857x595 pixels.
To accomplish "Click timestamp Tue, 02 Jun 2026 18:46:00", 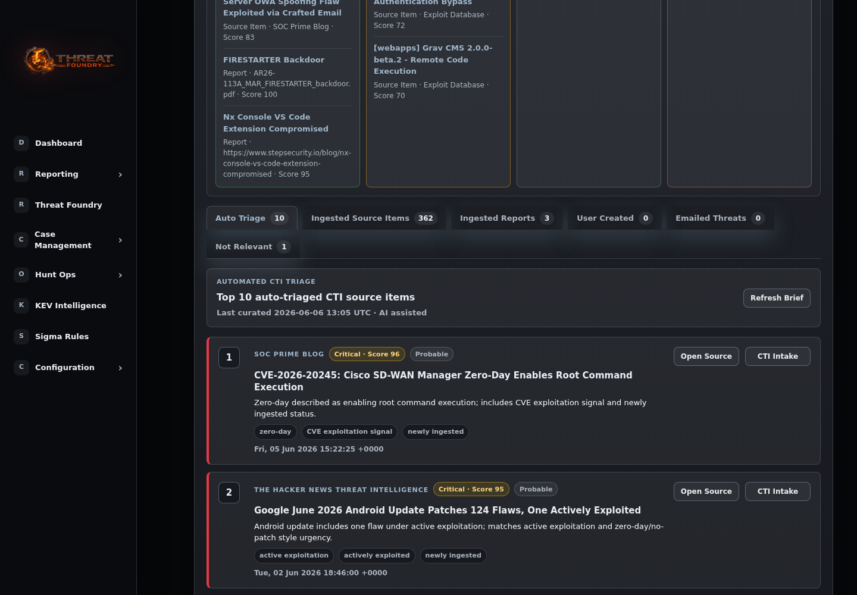I will (x=320, y=573).
